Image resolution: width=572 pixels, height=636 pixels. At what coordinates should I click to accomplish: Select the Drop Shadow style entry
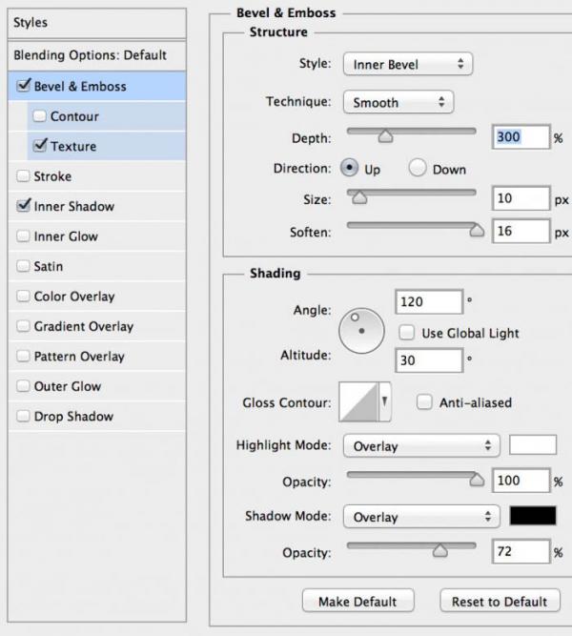(x=73, y=417)
